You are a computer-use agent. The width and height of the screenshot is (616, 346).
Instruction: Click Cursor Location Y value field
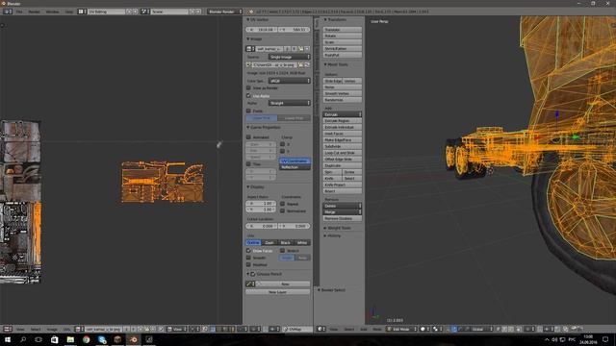pos(295,227)
